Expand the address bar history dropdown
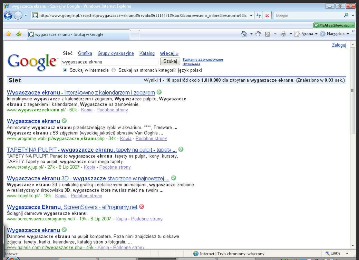The width and height of the screenshot is (359, 260). coord(251,16)
